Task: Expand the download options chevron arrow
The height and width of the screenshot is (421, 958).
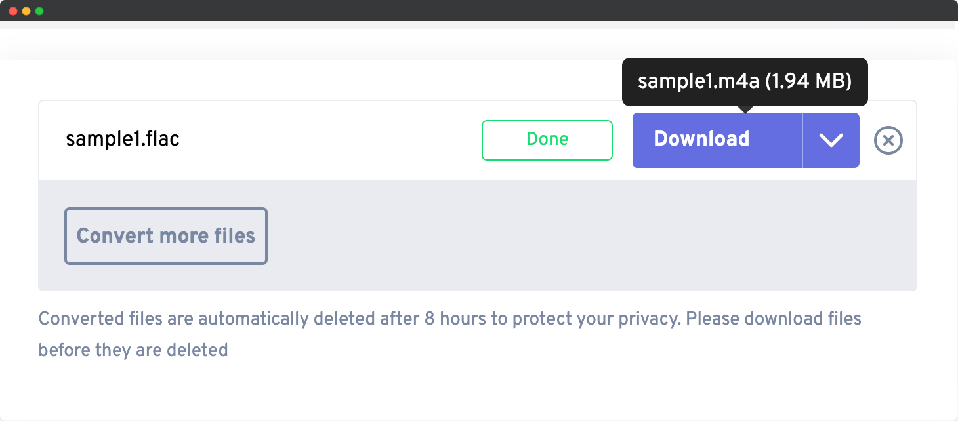Action: pyautogui.click(x=831, y=140)
